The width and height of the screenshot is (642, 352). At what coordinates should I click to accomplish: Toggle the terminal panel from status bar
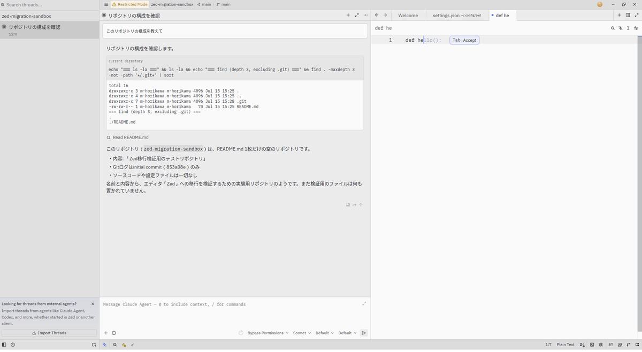[x=592, y=345]
